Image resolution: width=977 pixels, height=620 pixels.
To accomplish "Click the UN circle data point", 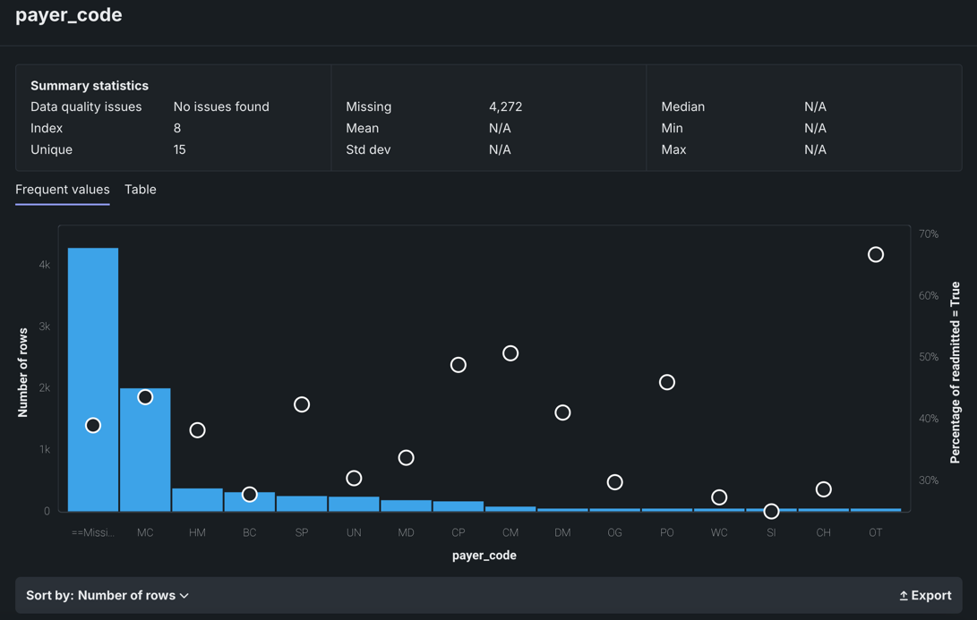I will [354, 479].
